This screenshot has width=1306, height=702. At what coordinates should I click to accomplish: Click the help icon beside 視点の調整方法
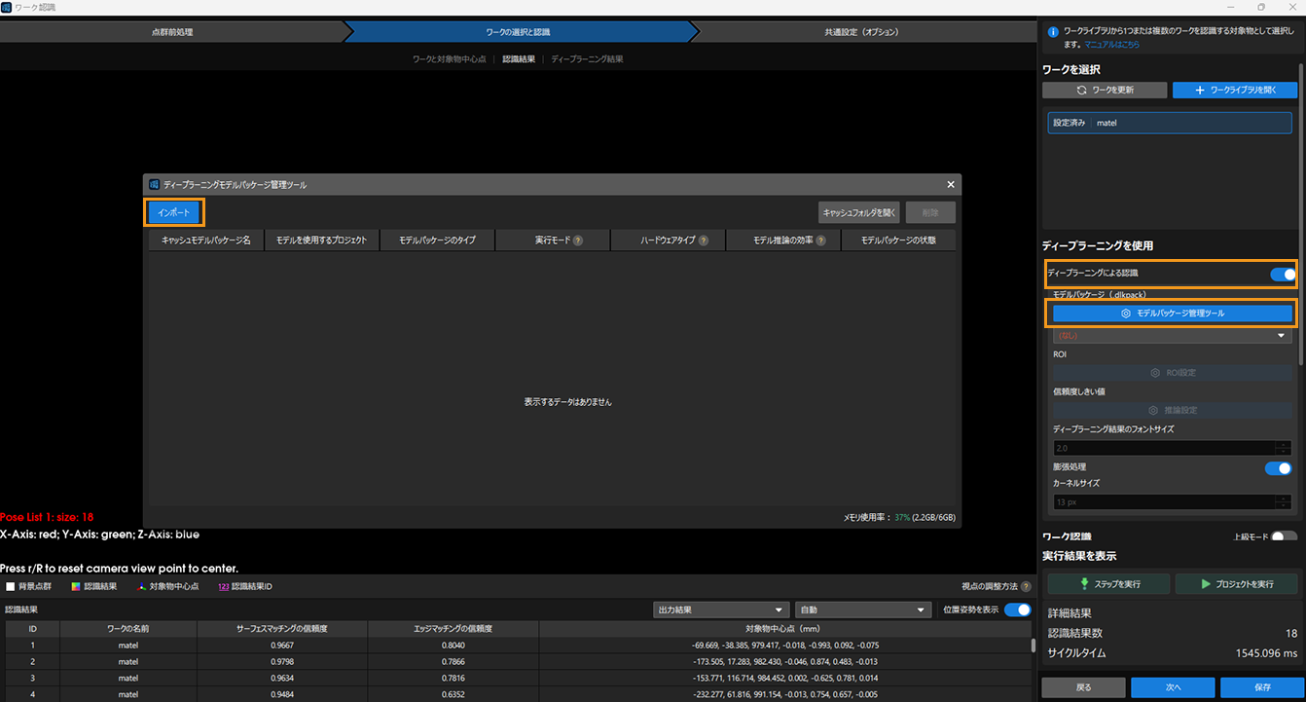click(x=1026, y=586)
